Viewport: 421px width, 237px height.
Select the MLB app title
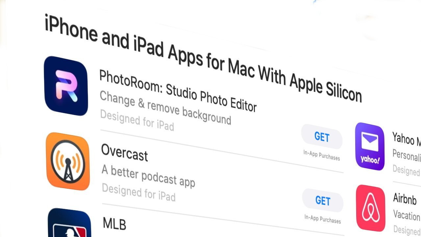tap(114, 223)
